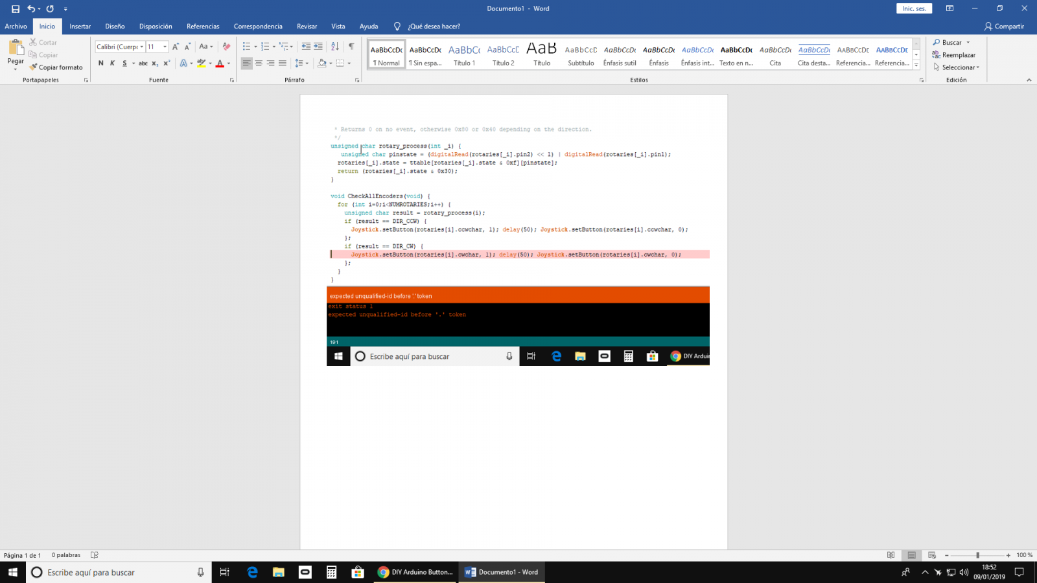This screenshot has width=1037, height=583.
Task: Click the Inic. ses. sign-in button
Action: (914, 8)
